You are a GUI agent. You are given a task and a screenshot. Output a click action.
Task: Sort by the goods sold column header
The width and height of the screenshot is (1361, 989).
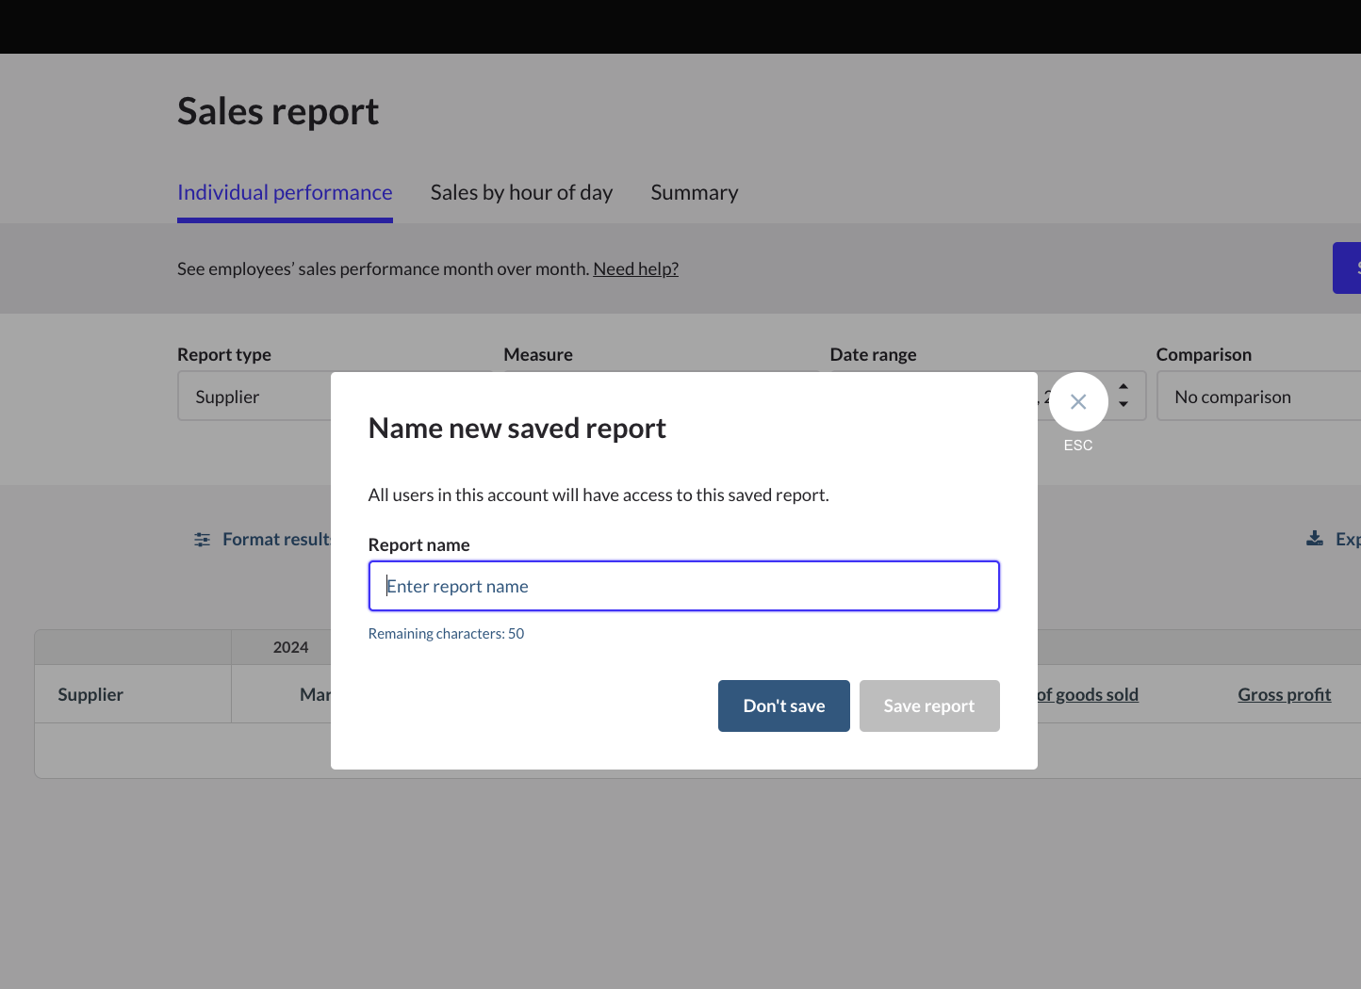[1088, 695]
